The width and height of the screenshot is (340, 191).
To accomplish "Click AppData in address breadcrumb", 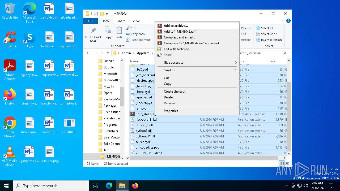I will point(143,53).
